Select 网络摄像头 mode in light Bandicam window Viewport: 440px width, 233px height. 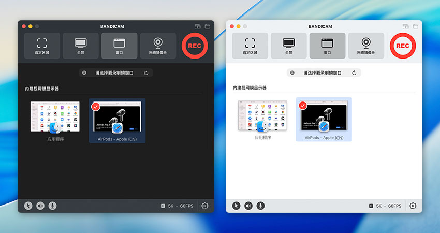point(366,46)
